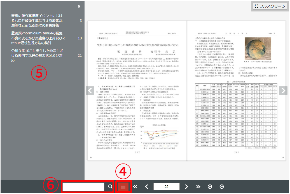
Task: Click page number 3 in the contents list
Action: [x=81, y=20]
